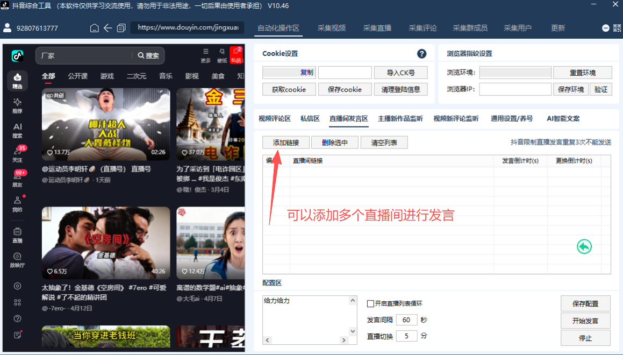This screenshot has width=623, height=355.
Task: Open 通用设置/养号 sub-tab
Action: tap(512, 118)
